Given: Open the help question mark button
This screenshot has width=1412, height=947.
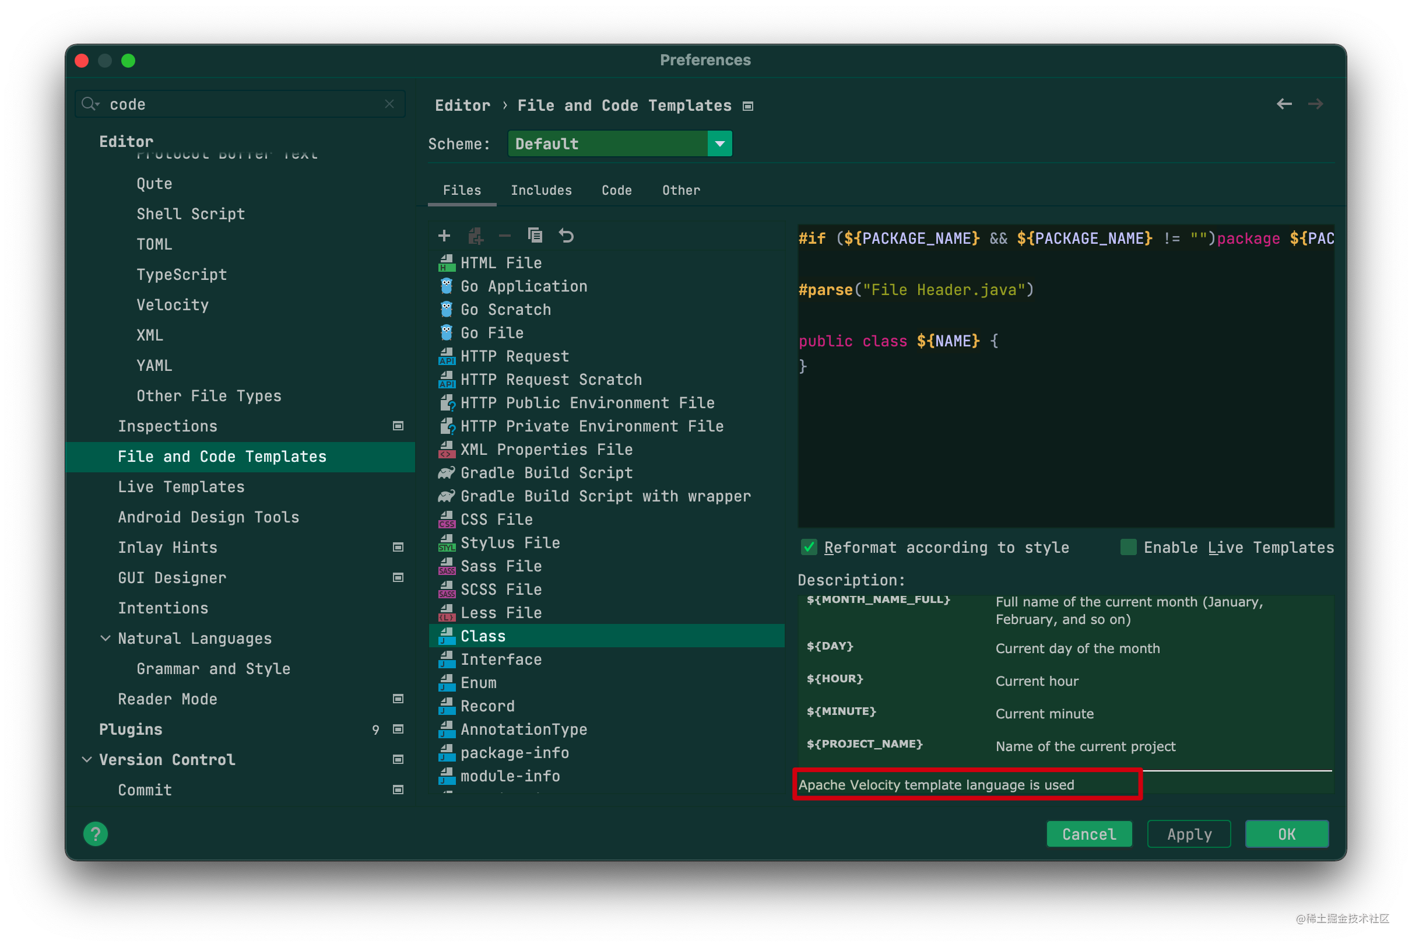Looking at the screenshot, I should pos(96,834).
